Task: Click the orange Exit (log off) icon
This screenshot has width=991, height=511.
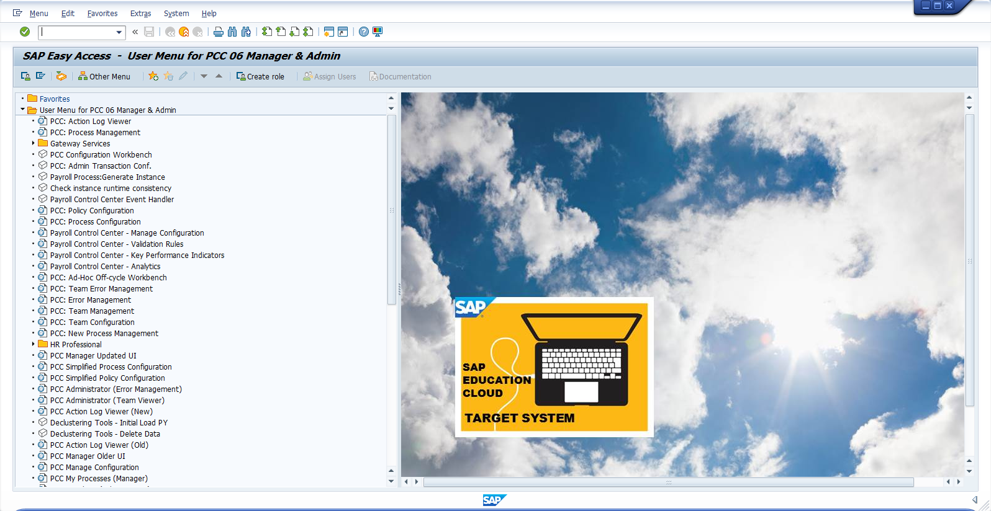Action: pyautogui.click(x=184, y=32)
